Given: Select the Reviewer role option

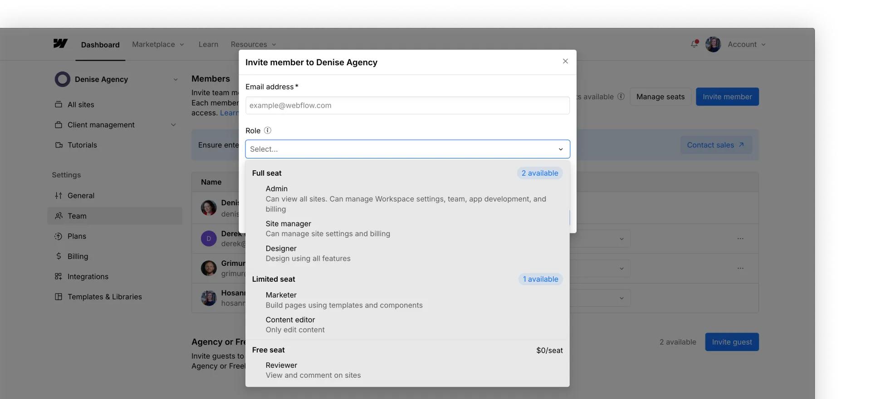Looking at the screenshot, I should (407, 370).
